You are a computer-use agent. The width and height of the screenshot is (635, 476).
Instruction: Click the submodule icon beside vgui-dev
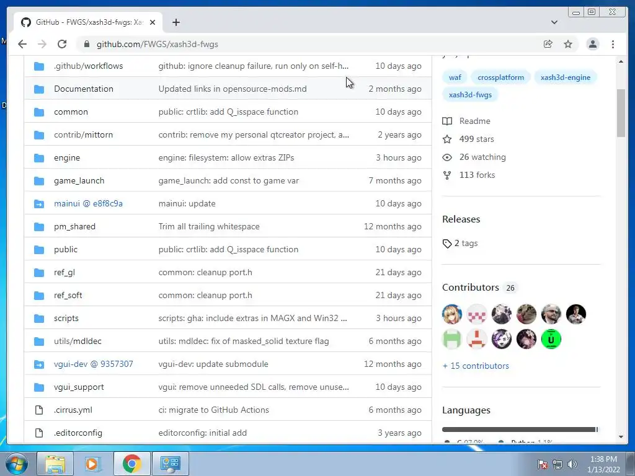[39, 364]
